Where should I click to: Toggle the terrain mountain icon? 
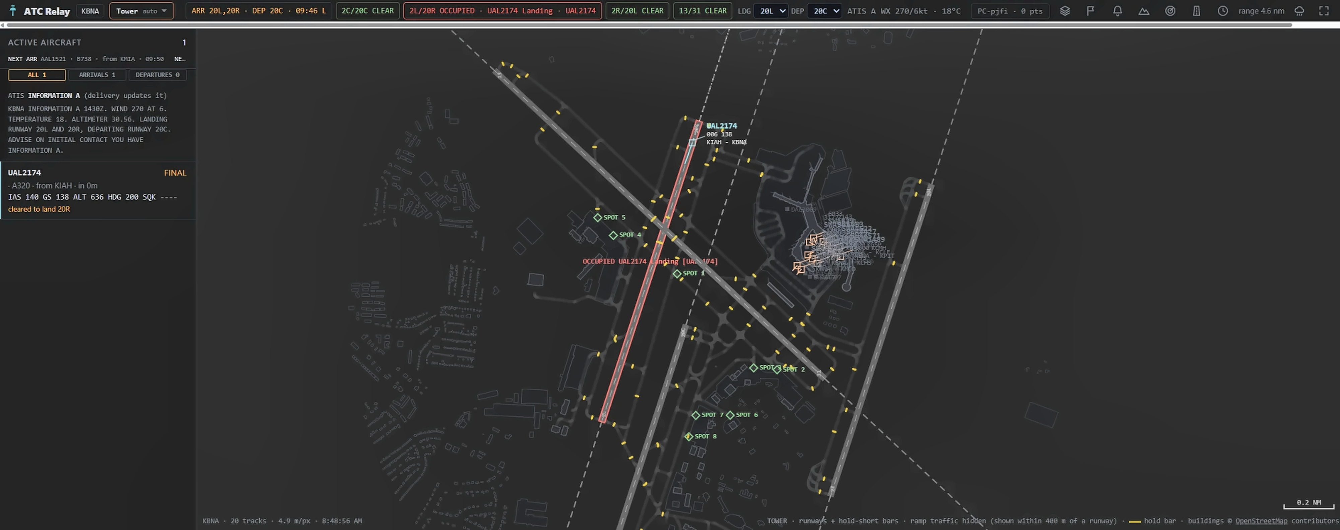click(x=1144, y=11)
